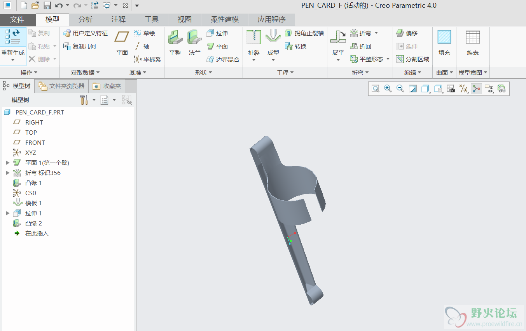Screen dimensions: 526x331
Task: Expand the 模型意图 group overflow
Action: [x=473, y=73]
